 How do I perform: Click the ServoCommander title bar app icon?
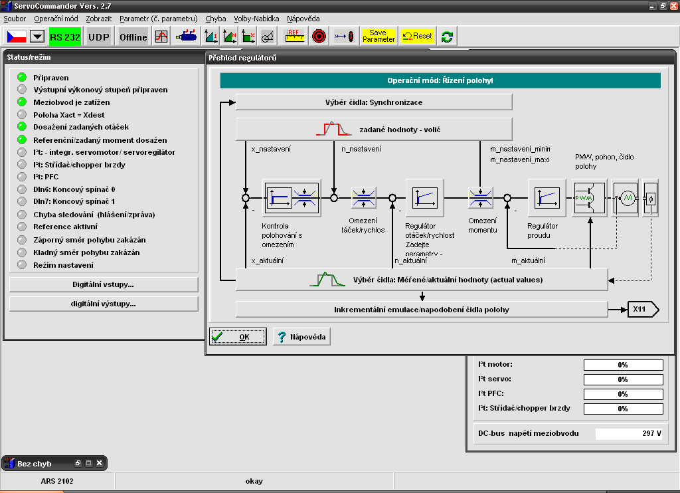6,6
